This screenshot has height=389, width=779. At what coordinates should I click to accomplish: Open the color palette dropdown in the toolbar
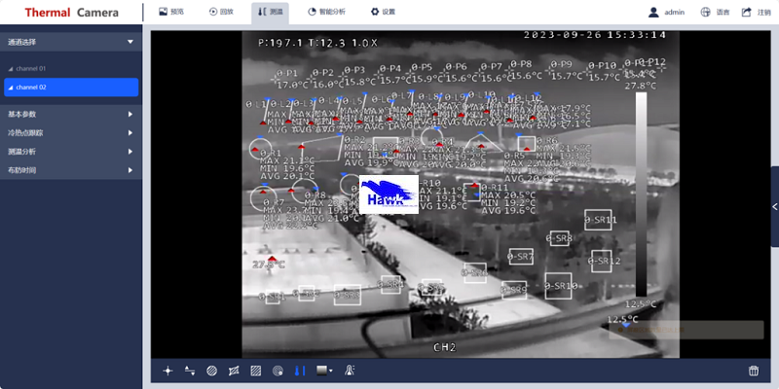pyautogui.click(x=324, y=371)
